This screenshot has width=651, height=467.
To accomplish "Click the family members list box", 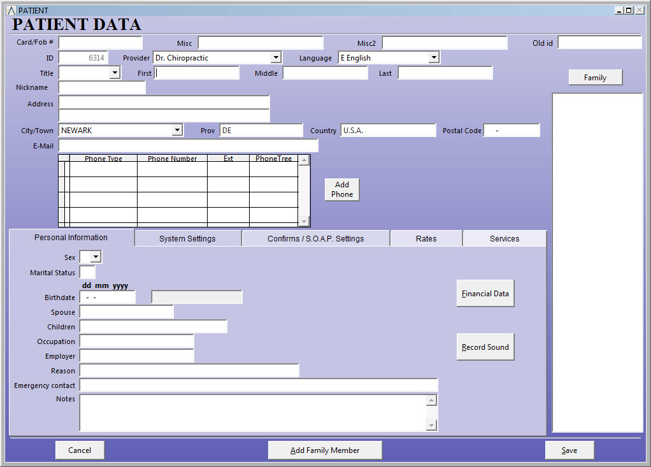I will (x=597, y=262).
